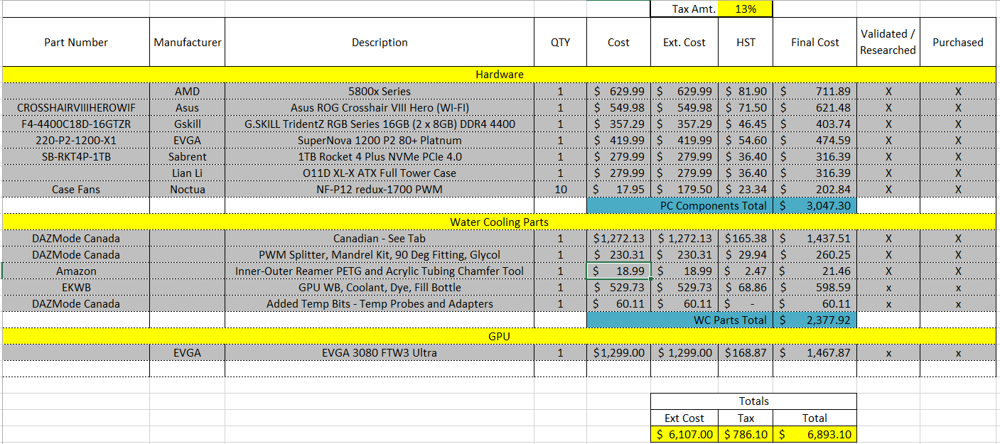This screenshot has width=1000, height=444.
Task: Select the $17.95 fan cost cell
Action: (618, 190)
